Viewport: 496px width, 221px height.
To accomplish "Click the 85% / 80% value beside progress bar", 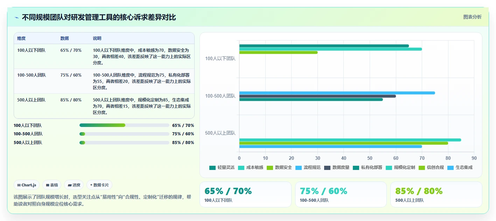I will pos(183,143).
